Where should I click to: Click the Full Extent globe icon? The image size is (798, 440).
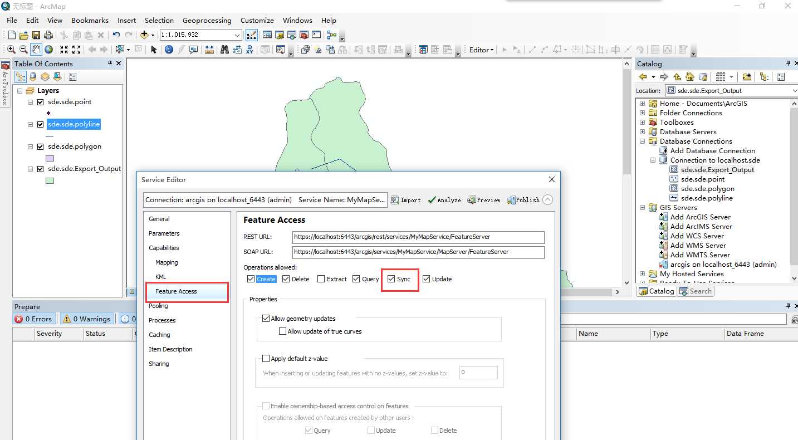[x=48, y=50]
